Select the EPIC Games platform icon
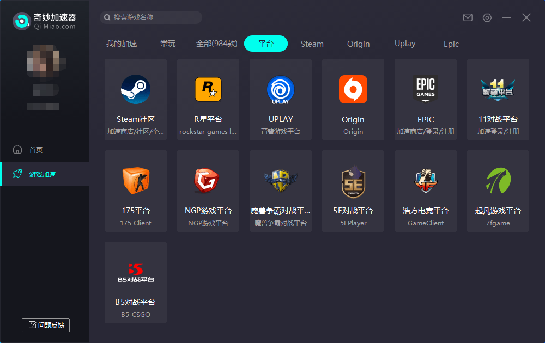545x343 pixels. [425, 89]
